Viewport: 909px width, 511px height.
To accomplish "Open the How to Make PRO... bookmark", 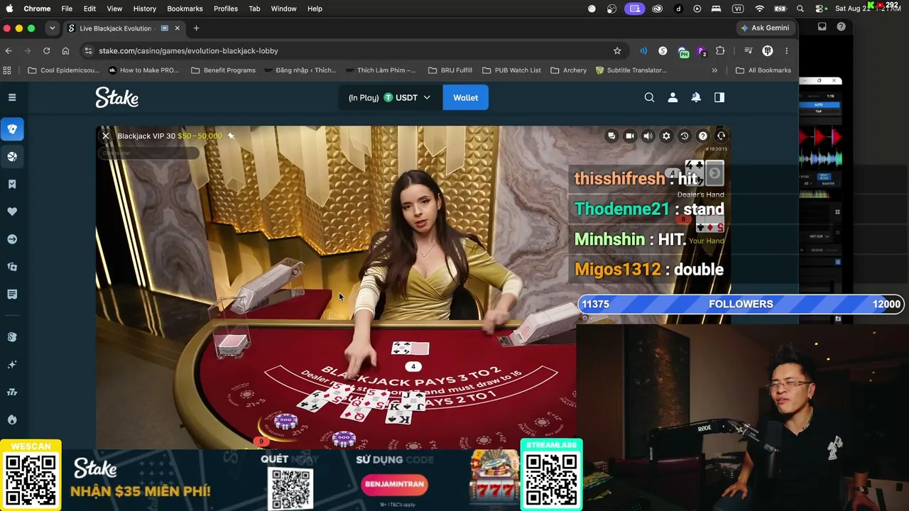I will pyautogui.click(x=143, y=70).
